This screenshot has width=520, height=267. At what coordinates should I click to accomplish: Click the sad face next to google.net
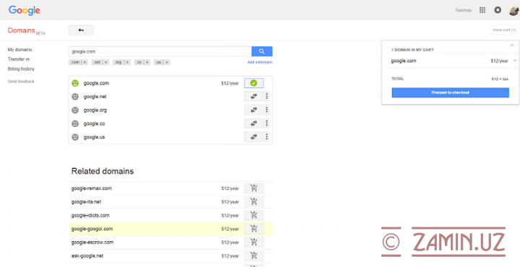coord(75,97)
